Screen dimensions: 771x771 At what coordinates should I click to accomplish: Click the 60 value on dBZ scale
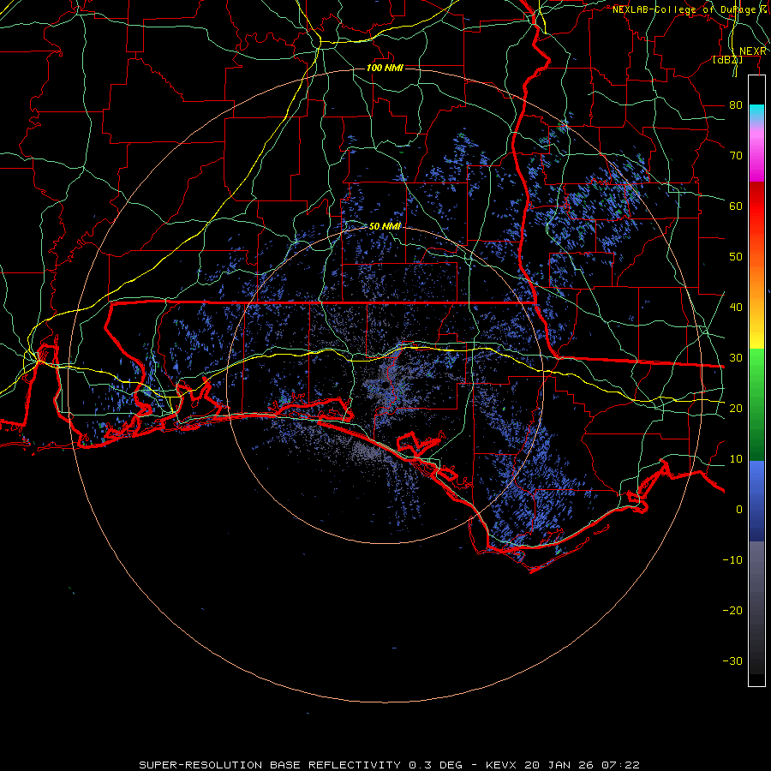pyautogui.click(x=736, y=206)
